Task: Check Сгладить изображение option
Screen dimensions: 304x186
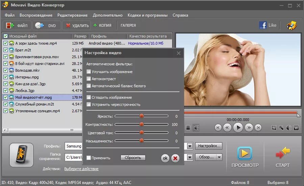Action: (88, 97)
